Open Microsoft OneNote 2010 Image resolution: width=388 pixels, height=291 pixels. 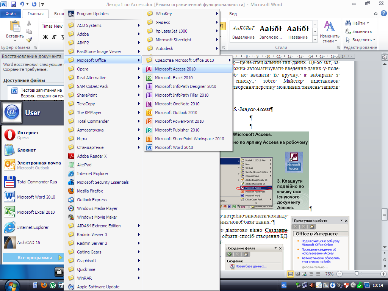pyautogui.click(x=187, y=104)
